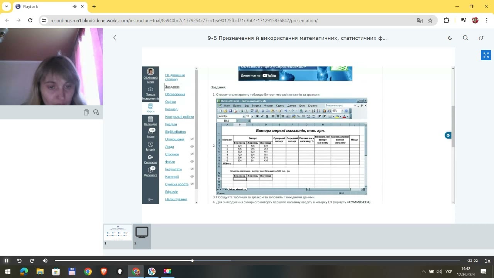Image resolution: width=494 pixels, height=278 pixels.
Task: Open the Edpuzzle course link
Action: click(x=171, y=192)
